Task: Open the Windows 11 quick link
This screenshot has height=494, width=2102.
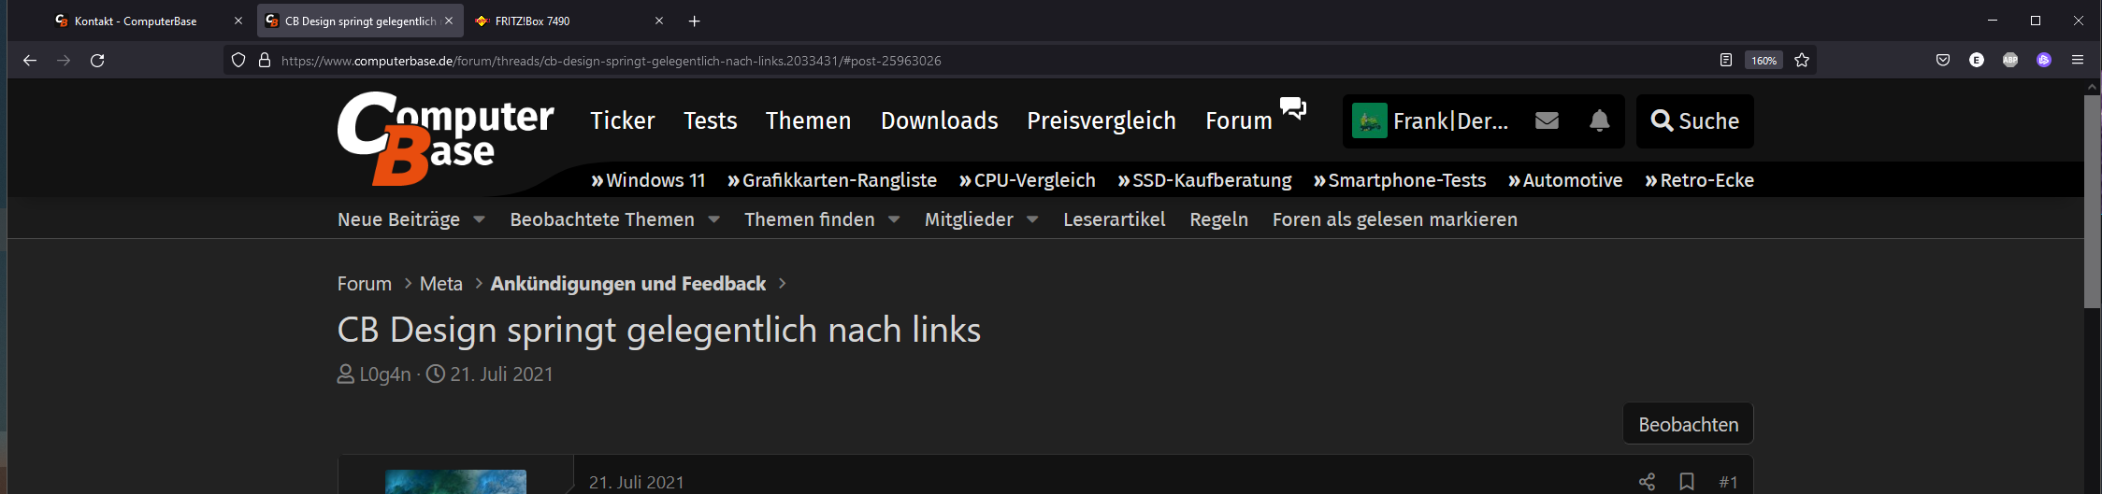Action: pyautogui.click(x=648, y=180)
